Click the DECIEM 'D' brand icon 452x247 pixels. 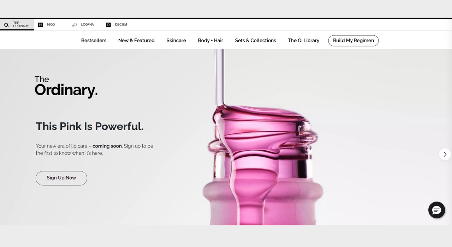click(108, 25)
